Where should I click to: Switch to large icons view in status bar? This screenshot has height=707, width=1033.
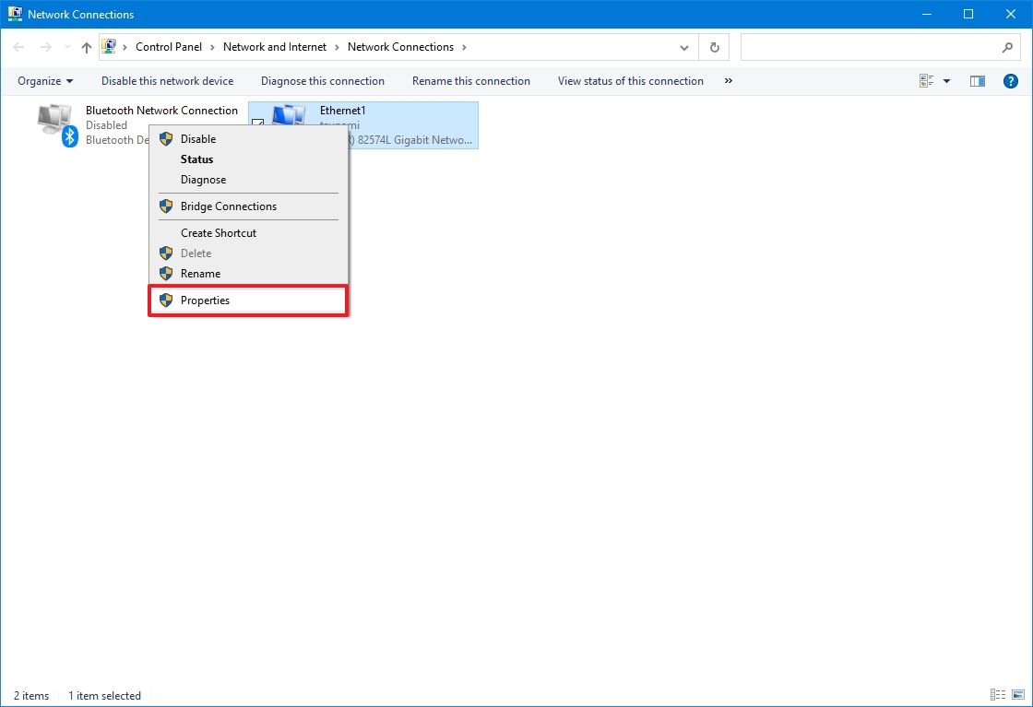[x=1019, y=695]
